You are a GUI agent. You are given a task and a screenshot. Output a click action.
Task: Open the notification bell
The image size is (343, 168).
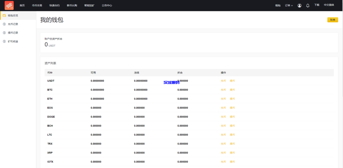pos(307,6)
